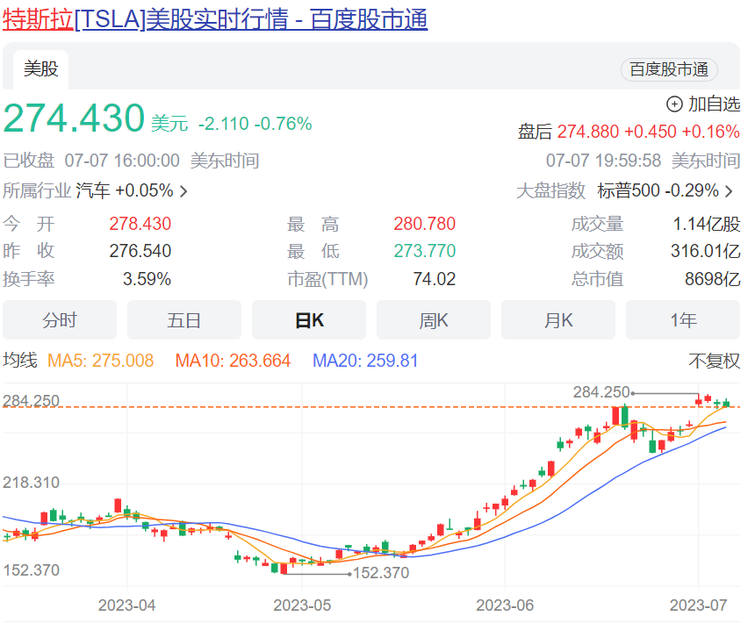Select the 月K chart tab
Screen dimensions: 755x623
(x=558, y=320)
